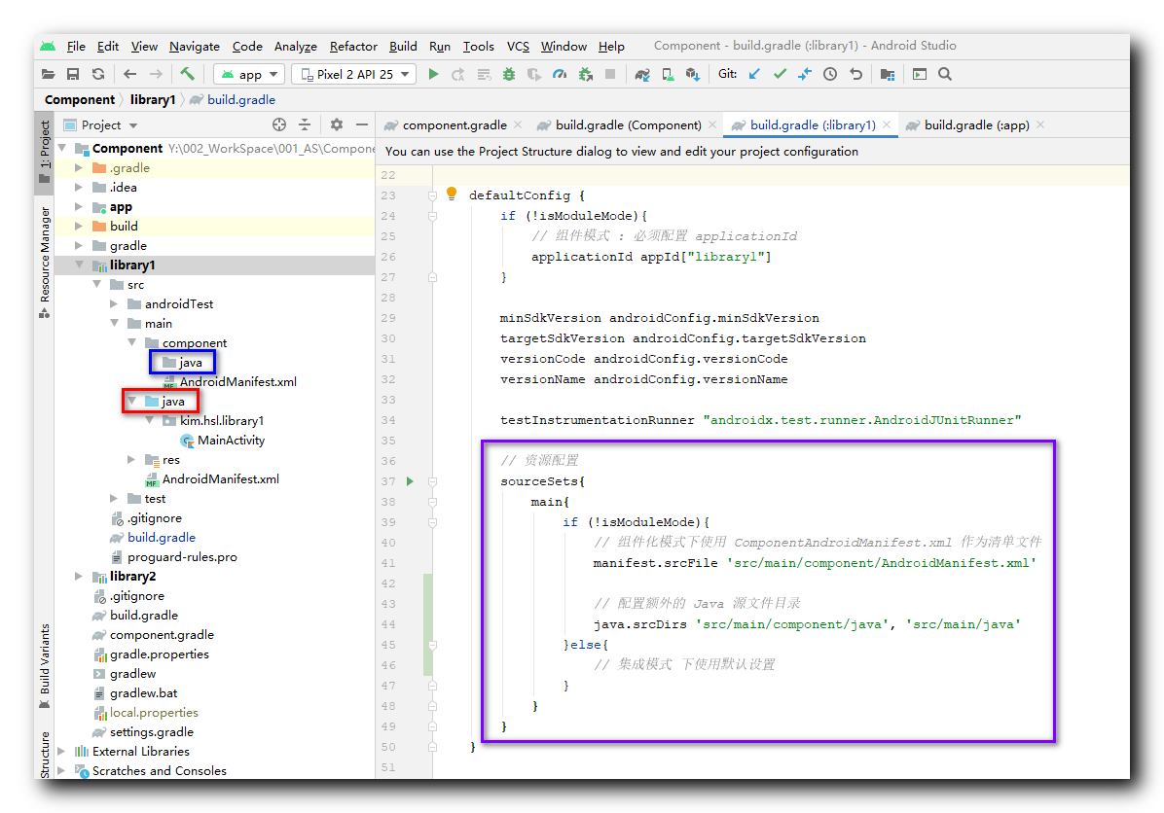Image resolution: width=1164 pixels, height=813 pixels.
Task: Click the Search Everywhere magnifier icon
Action: pyautogui.click(x=945, y=74)
